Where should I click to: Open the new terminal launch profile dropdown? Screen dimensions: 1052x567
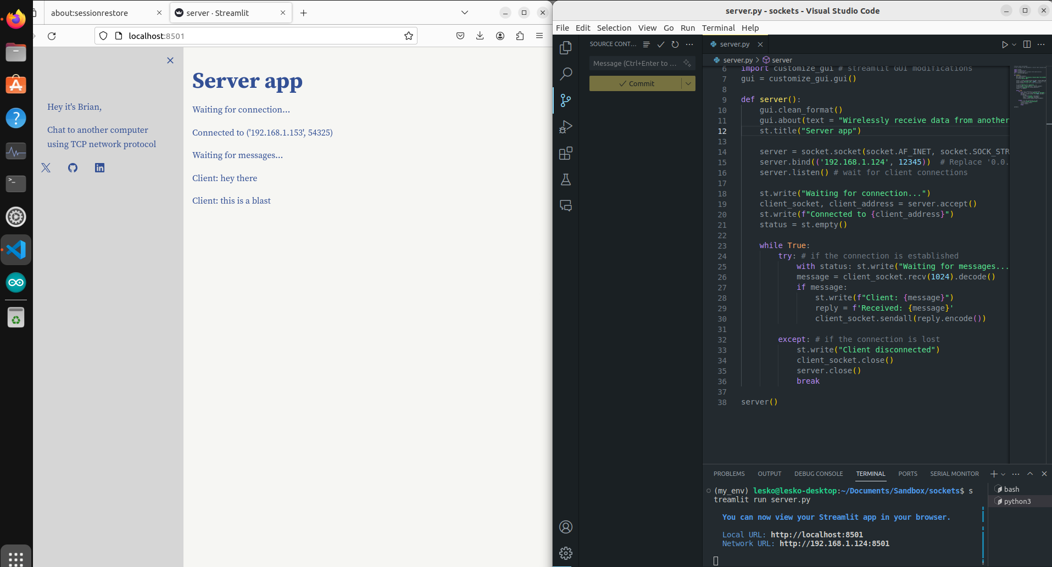pyautogui.click(x=1003, y=474)
